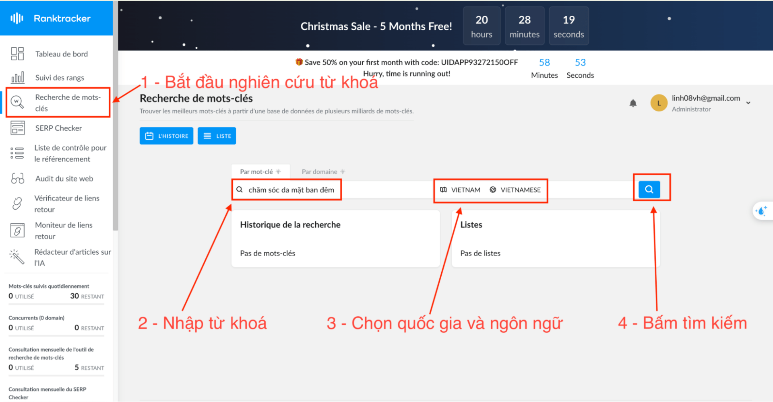
Task: Click the Listes card heading
Action: tap(471, 225)
